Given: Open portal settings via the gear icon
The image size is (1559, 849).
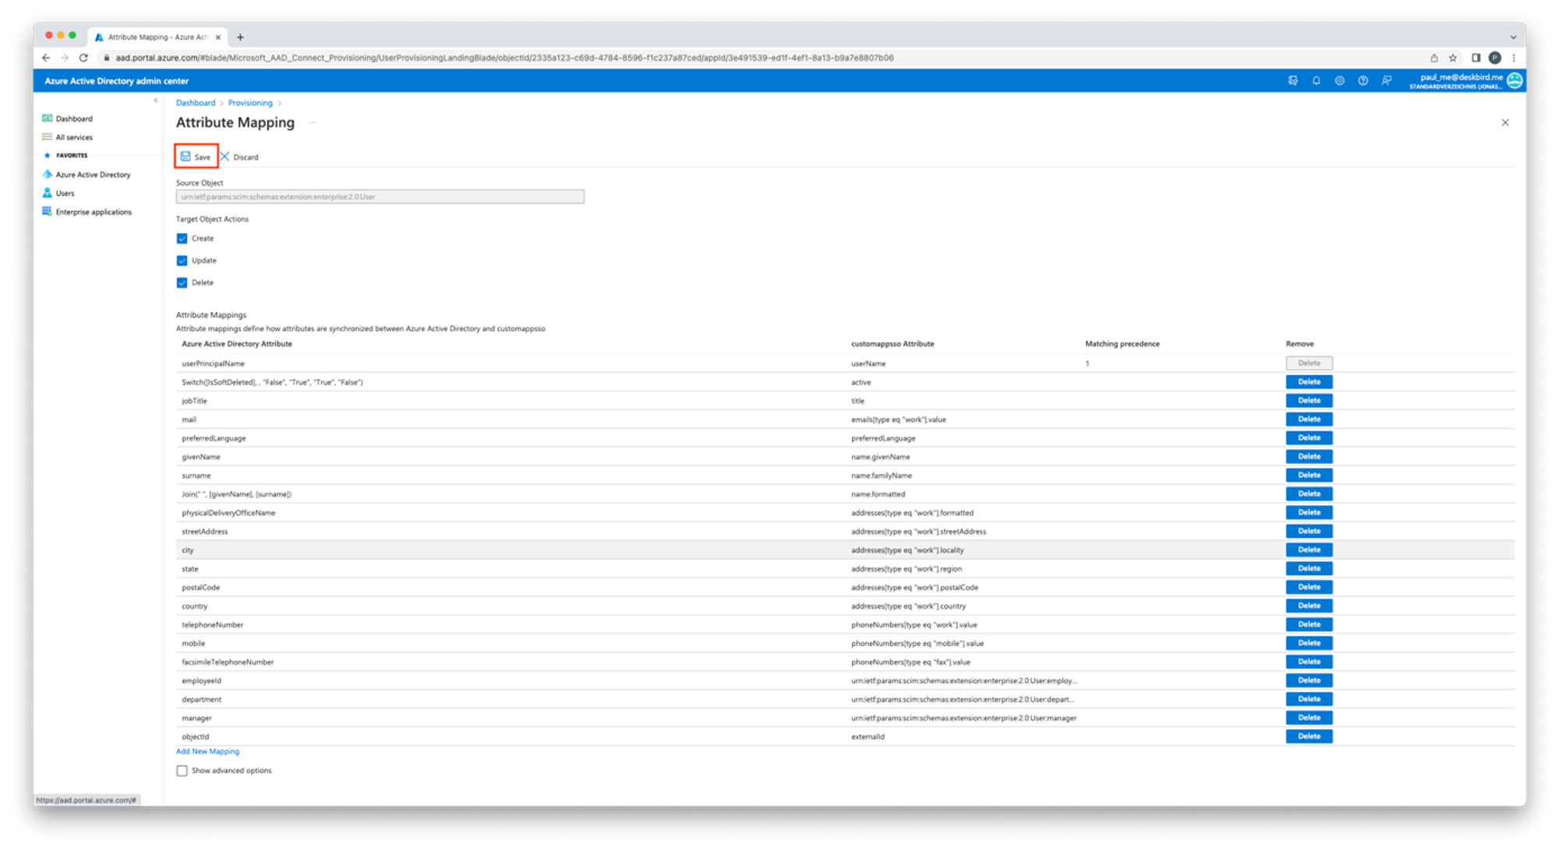Looking at the screenshot, I should [1339, 80].
